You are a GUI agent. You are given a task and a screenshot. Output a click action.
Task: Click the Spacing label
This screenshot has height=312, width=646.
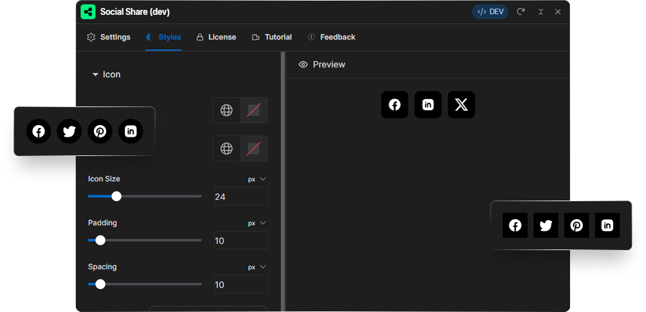[x=102, y=267]
